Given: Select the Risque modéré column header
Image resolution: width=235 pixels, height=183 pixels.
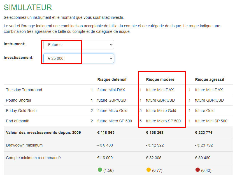Looking at the screenshot, I should pyautogui.click(x=160, y=79).
